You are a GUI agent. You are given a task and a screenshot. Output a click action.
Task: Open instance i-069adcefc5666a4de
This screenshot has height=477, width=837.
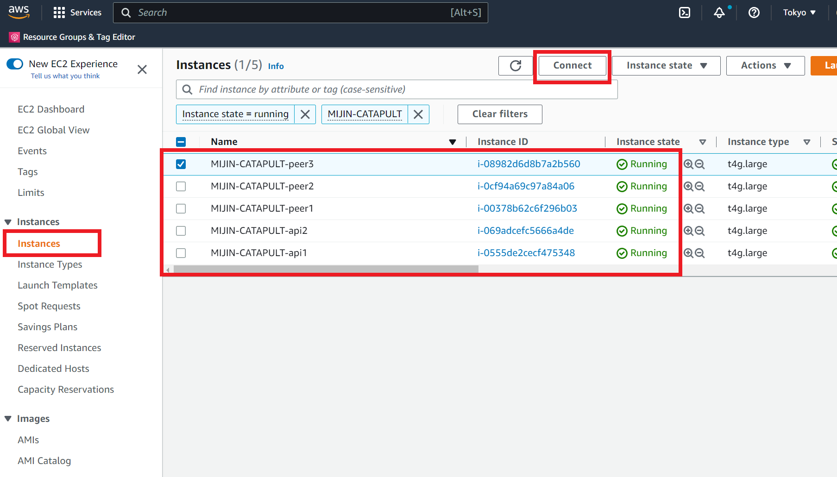[x=526, y=231]
